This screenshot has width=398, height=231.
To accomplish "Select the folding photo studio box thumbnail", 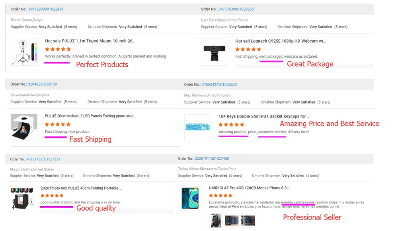I will 24,127.
